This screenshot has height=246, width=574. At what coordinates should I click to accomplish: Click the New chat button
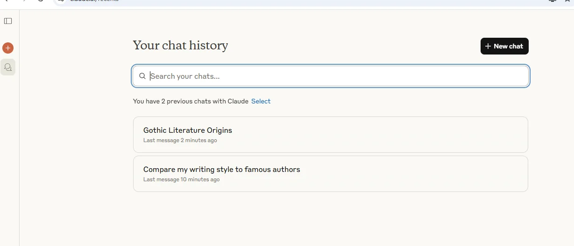[504, 46]
